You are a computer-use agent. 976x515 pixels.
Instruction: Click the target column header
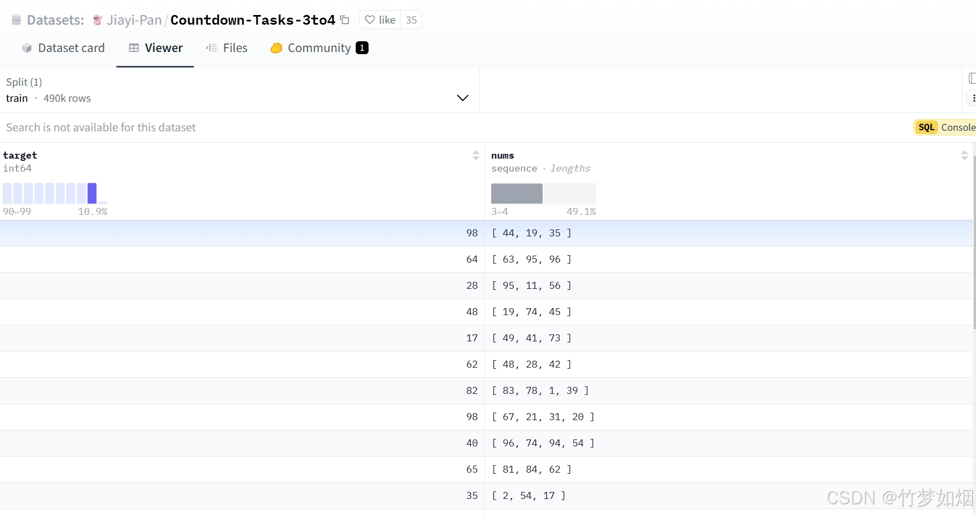(20, 155)
